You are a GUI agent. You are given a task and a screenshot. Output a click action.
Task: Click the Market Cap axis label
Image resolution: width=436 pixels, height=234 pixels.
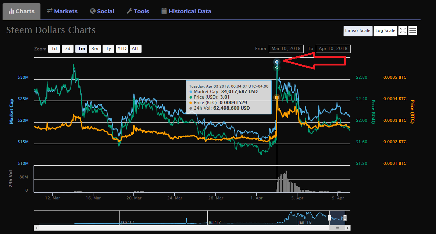coord(11,111)
